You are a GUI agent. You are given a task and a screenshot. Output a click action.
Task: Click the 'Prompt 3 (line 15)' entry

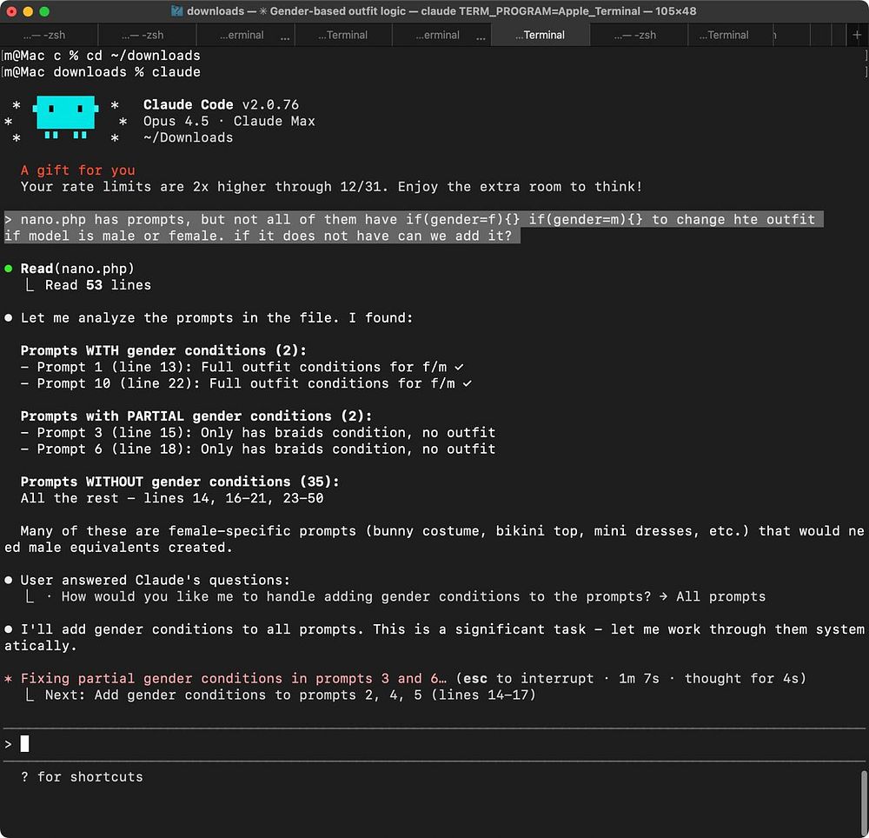[258, 433]
